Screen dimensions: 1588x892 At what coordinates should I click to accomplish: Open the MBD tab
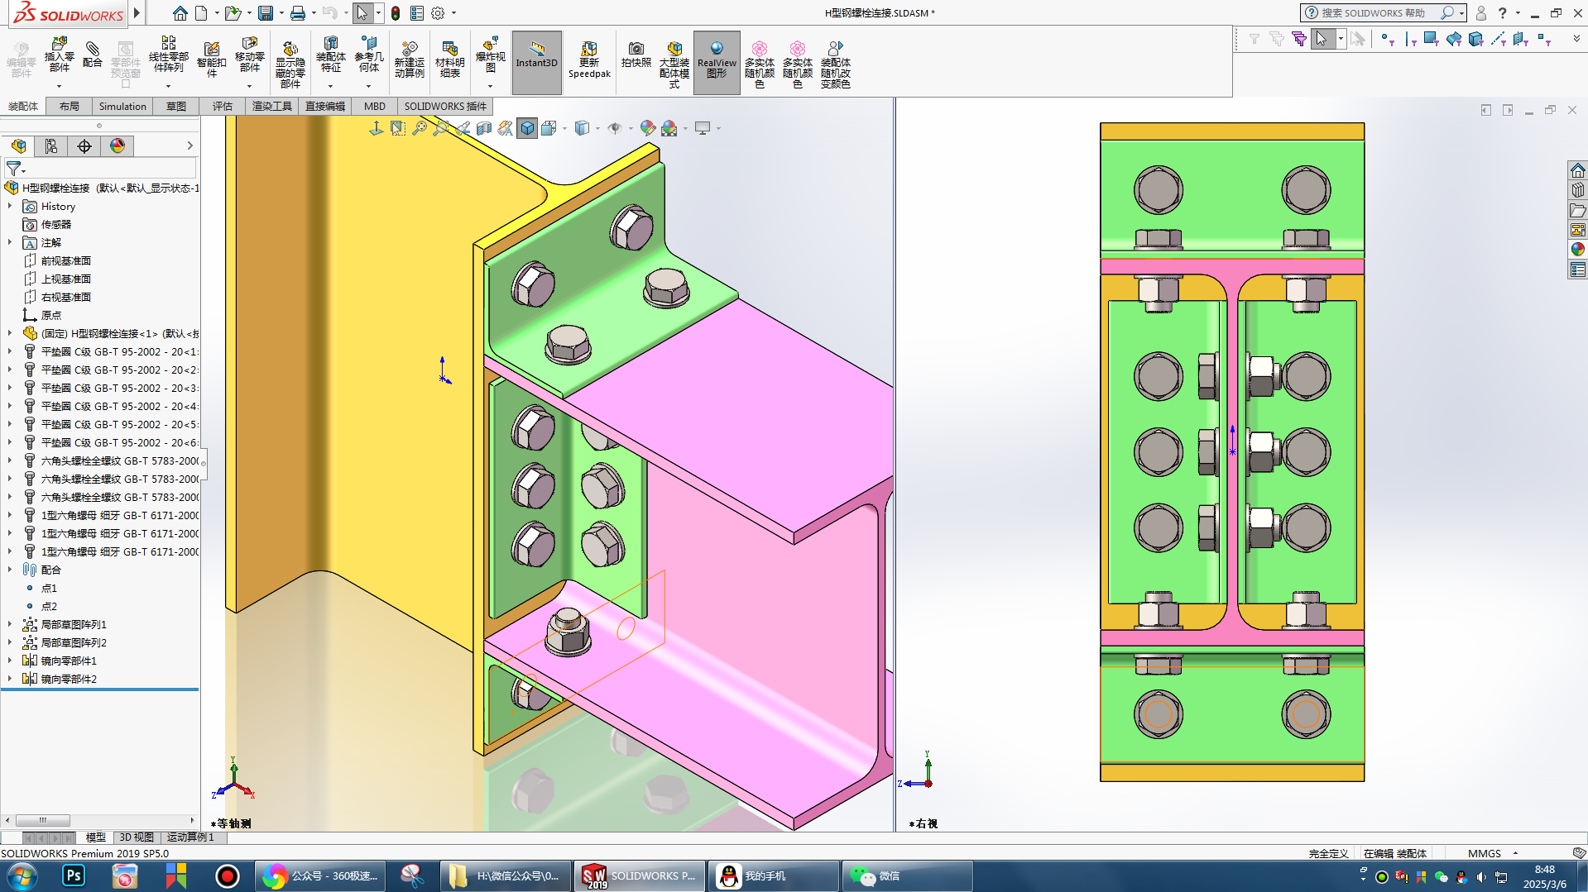(375, 106)
